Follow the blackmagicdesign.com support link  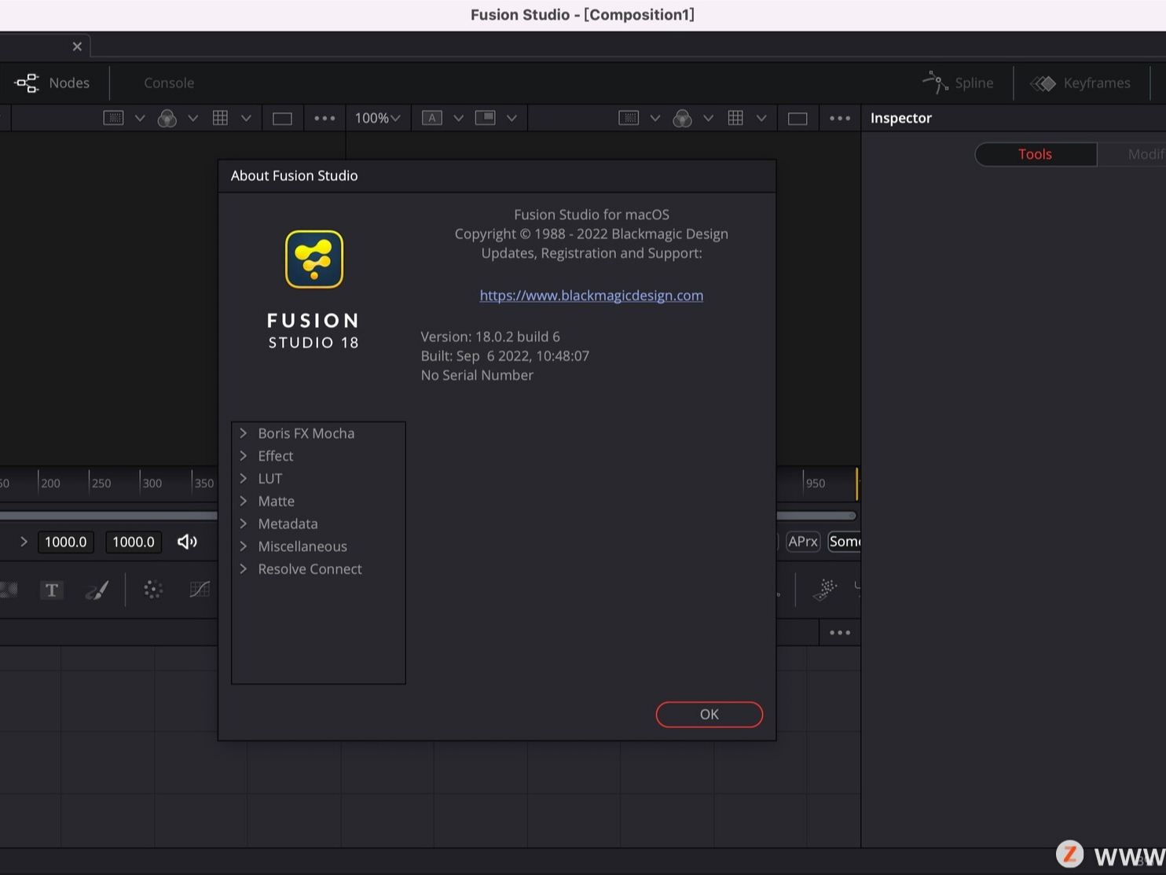pos(591,295)
